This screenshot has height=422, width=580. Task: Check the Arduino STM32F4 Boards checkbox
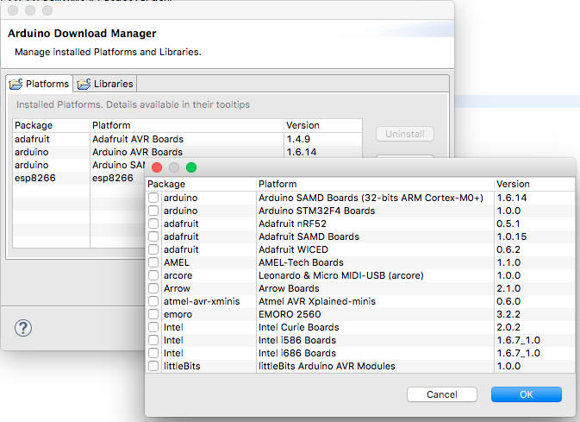click(153, 211)
